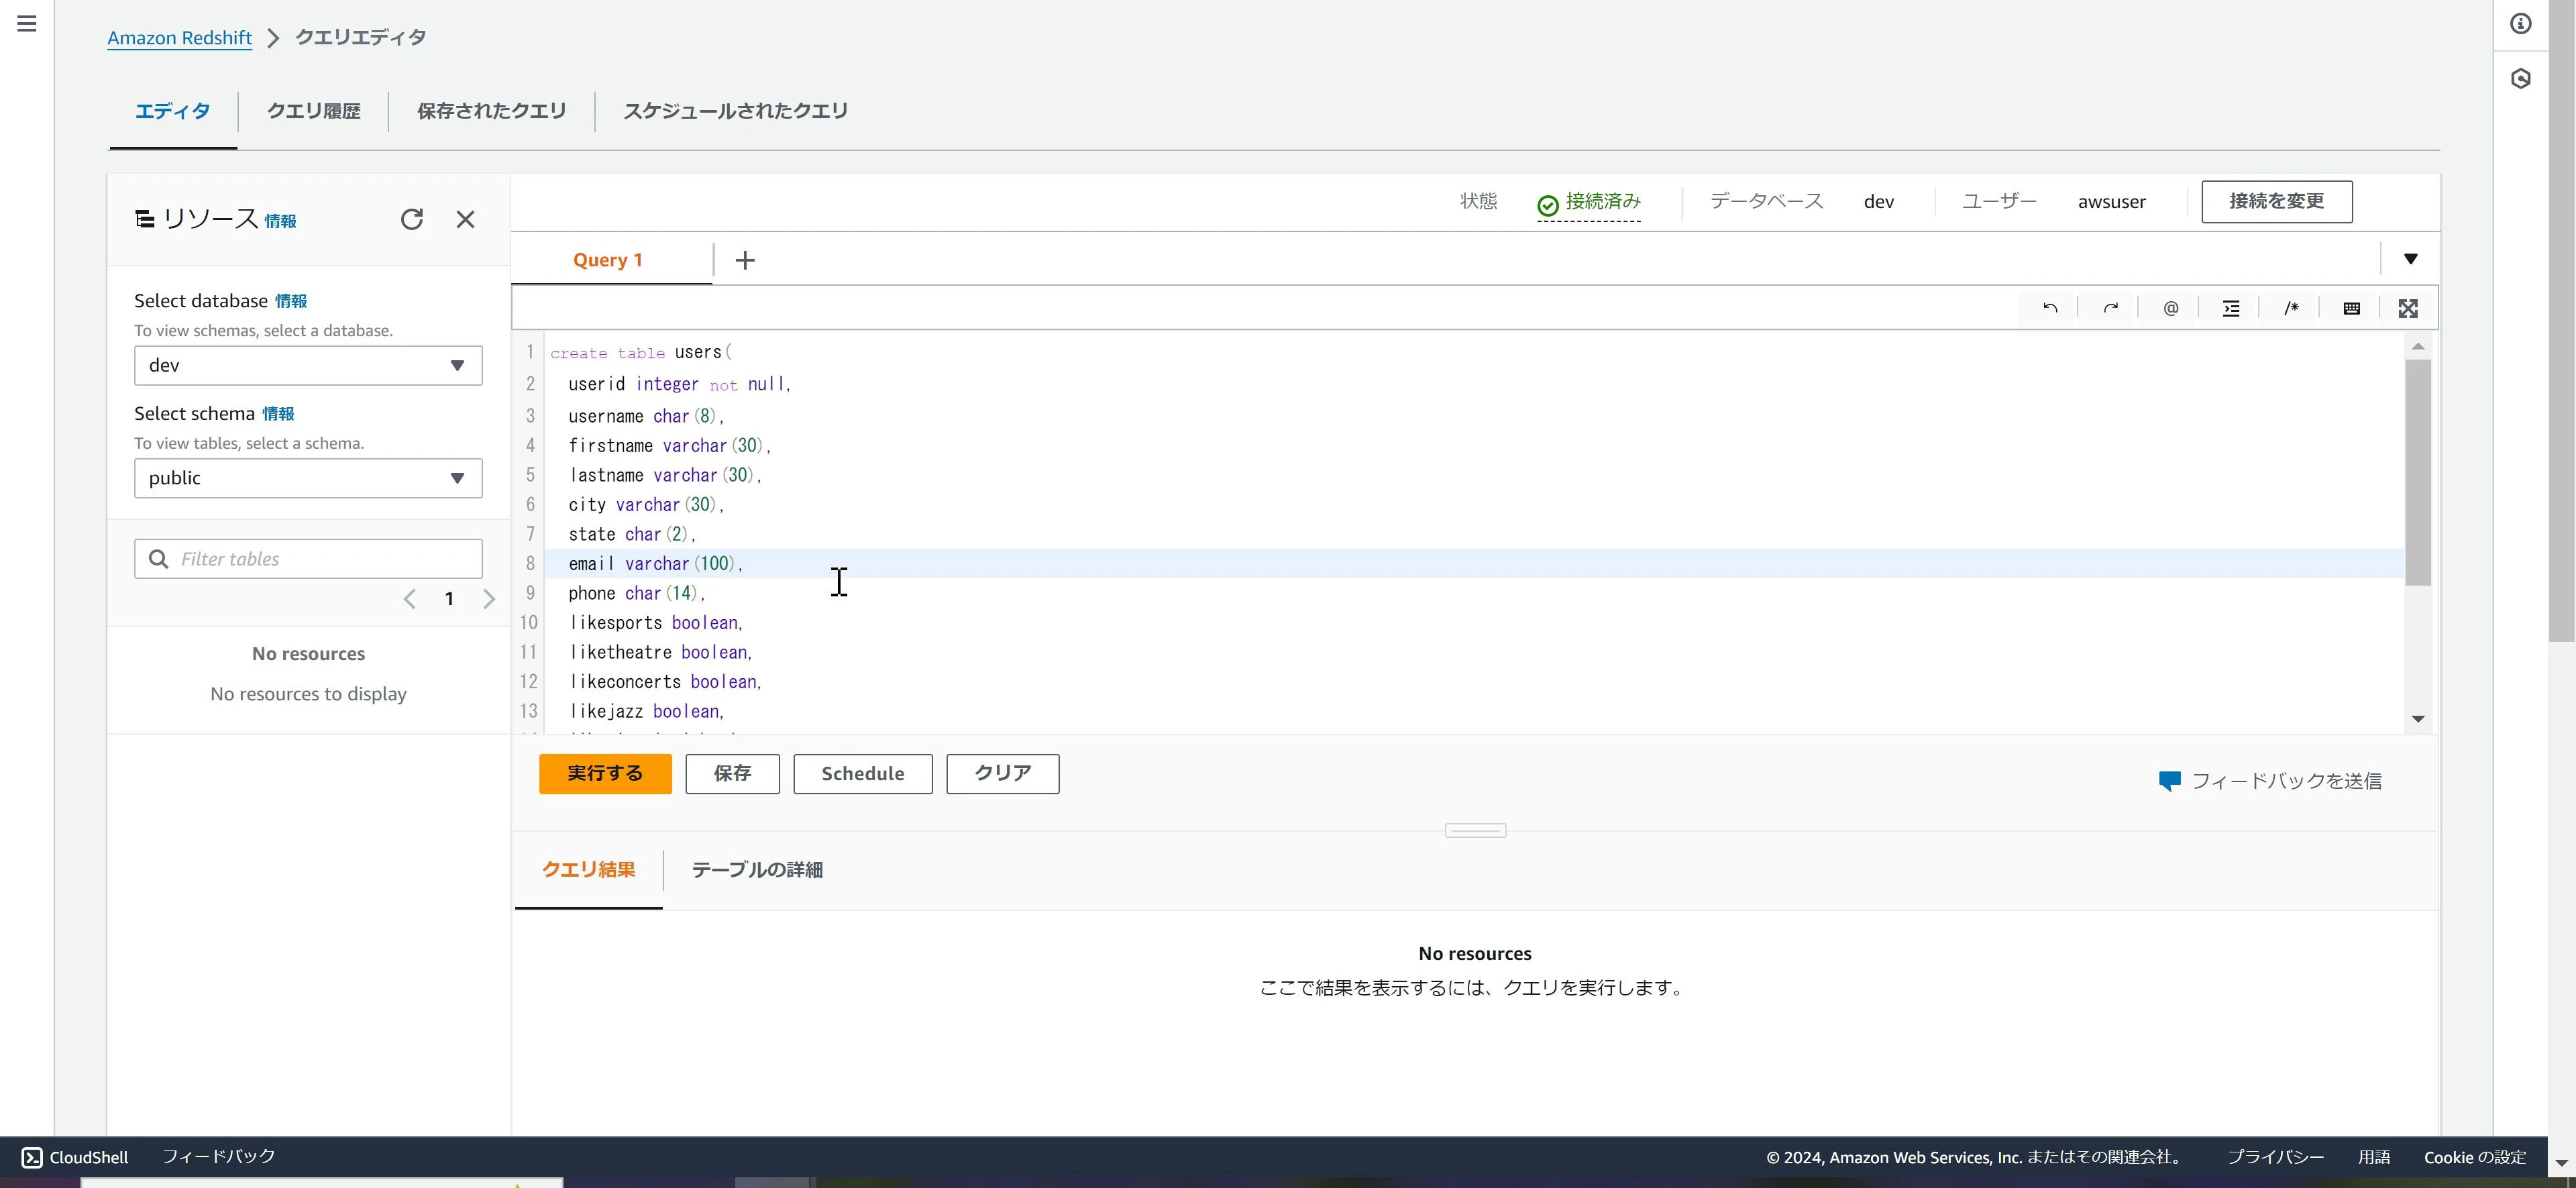
Task: Click 情報 link next to リソース
Action: [x=280, y=221]
